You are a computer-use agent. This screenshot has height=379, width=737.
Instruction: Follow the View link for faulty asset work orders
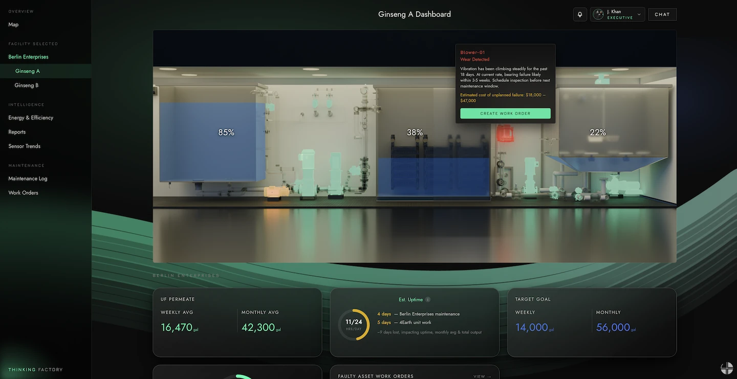(x=483, y=376)
